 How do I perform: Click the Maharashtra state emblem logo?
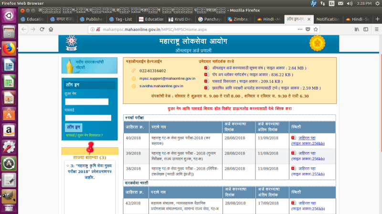click(x=317, y=43)
